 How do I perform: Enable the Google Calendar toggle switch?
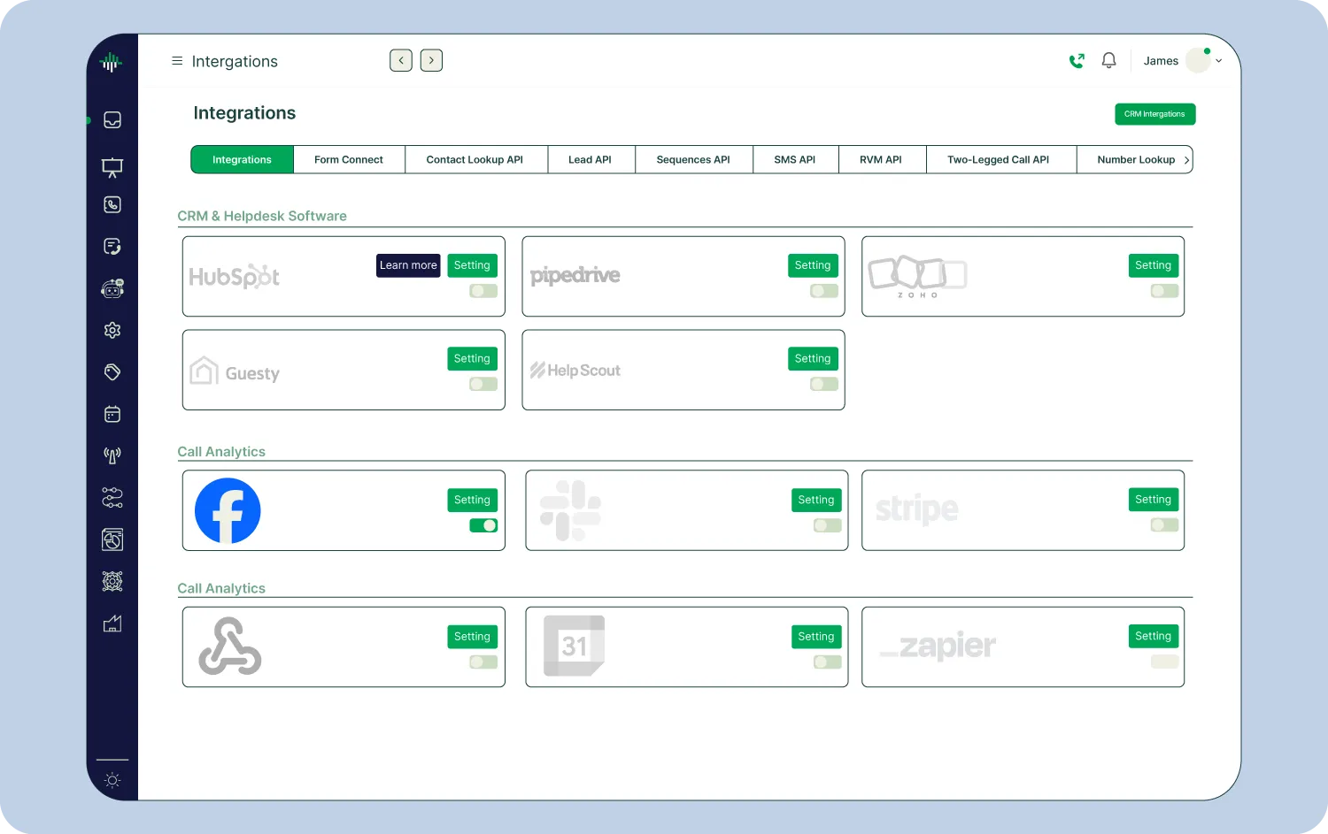[x=828, y=662]
